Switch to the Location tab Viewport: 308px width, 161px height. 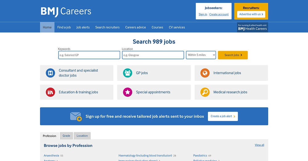82,136
